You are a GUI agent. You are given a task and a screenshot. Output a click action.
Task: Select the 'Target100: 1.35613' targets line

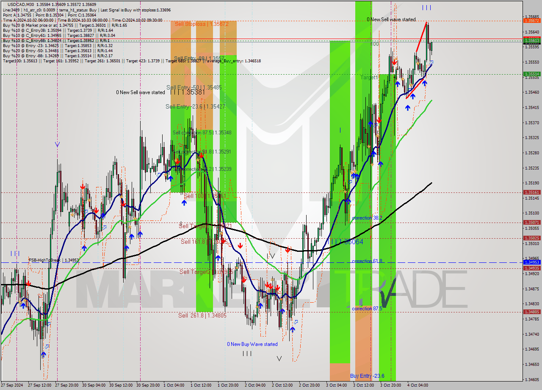pos(132,61)
